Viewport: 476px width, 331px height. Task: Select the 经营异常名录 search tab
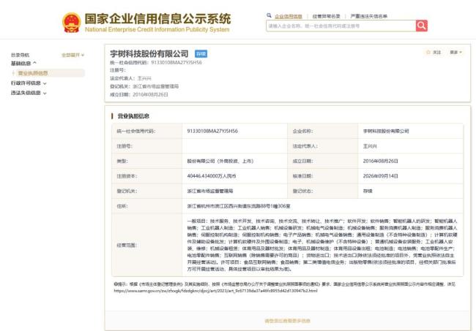(327, 16)
